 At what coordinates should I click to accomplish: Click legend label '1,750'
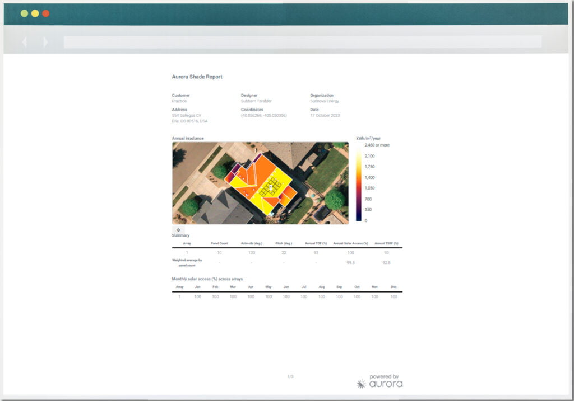pos(370,167)
